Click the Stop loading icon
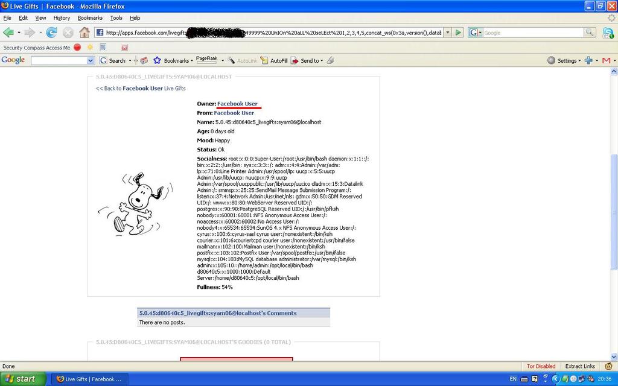Viewport: 618px width, 386px height. [68, 33]
